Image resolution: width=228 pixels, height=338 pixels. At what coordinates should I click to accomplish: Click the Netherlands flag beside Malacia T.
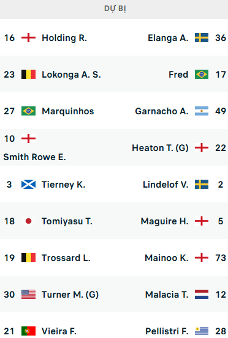pos(202,294)
